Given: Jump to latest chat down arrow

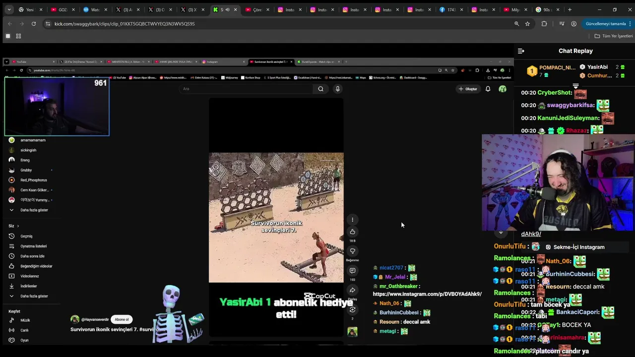Looking at the screenshot, I should (x=501, y=232).
